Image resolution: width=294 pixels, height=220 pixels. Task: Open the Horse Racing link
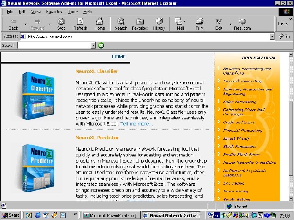pos(236,191)
